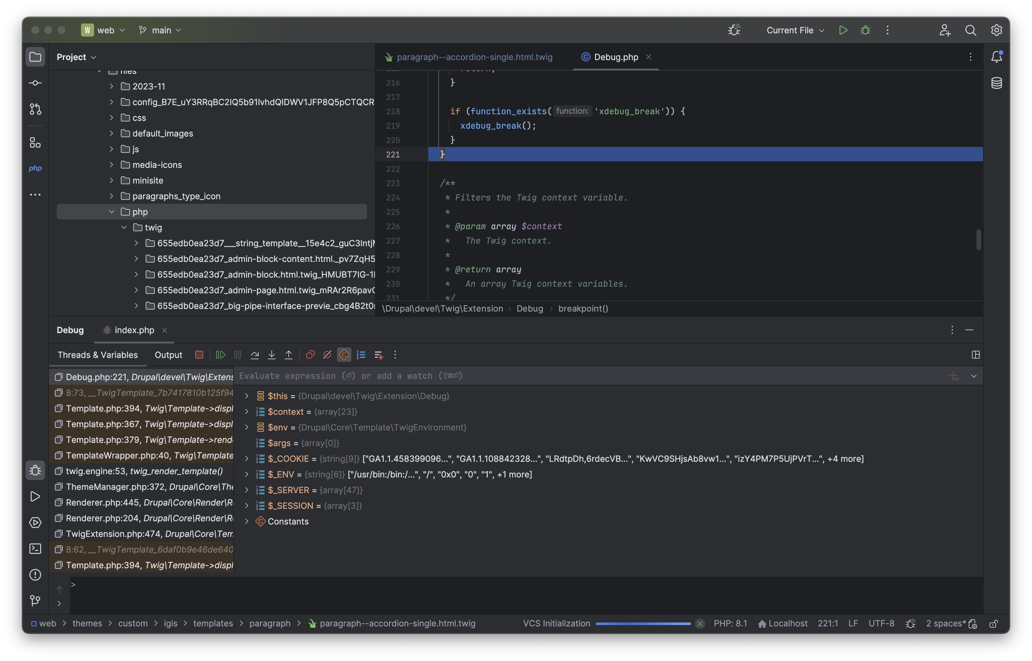The height and width of the screenshot is (661, 1032).
Task: Open the Structure tool window
Action: pyautogui.click(x=35, y=142)
